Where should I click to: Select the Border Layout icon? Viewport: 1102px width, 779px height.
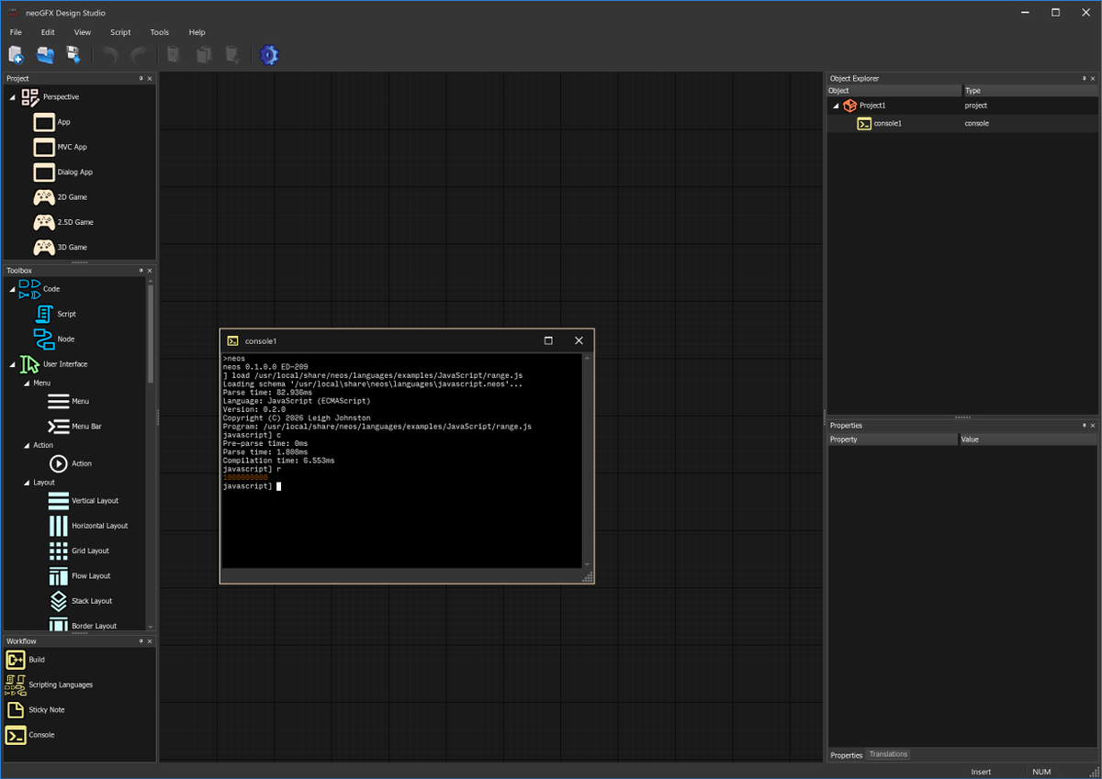pos(58,625)
